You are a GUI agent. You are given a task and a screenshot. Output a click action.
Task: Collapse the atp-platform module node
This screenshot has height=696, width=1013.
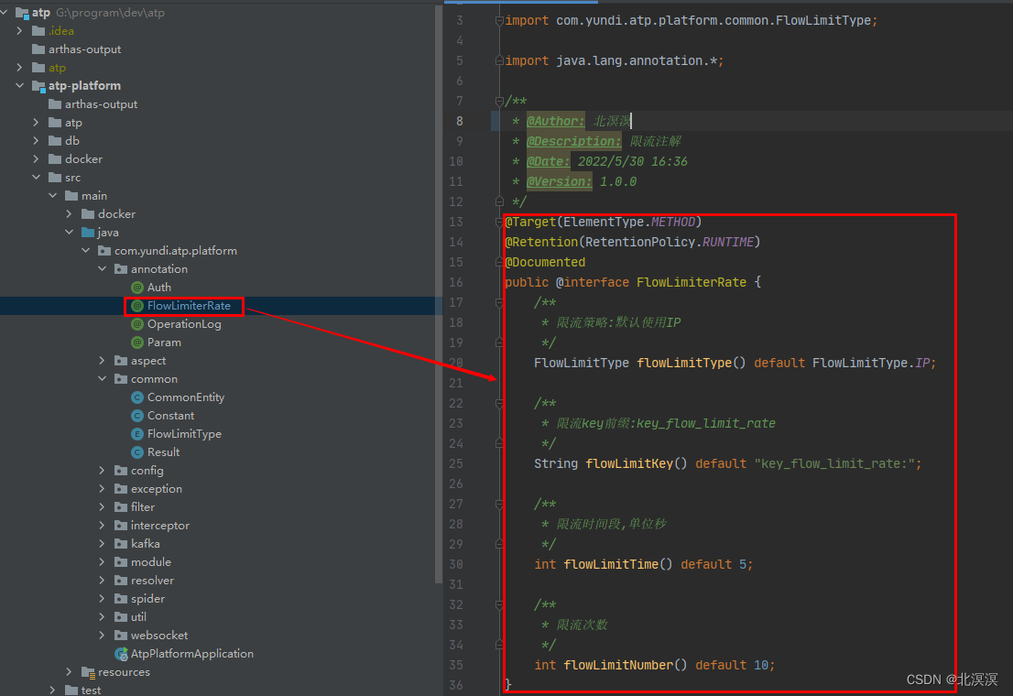(20, 85)
